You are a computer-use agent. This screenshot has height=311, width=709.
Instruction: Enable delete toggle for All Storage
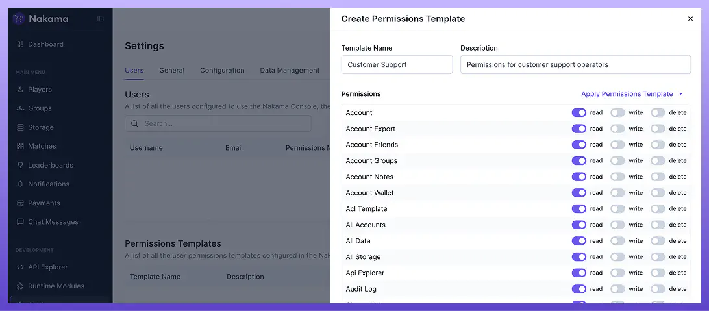pos(658,256)
